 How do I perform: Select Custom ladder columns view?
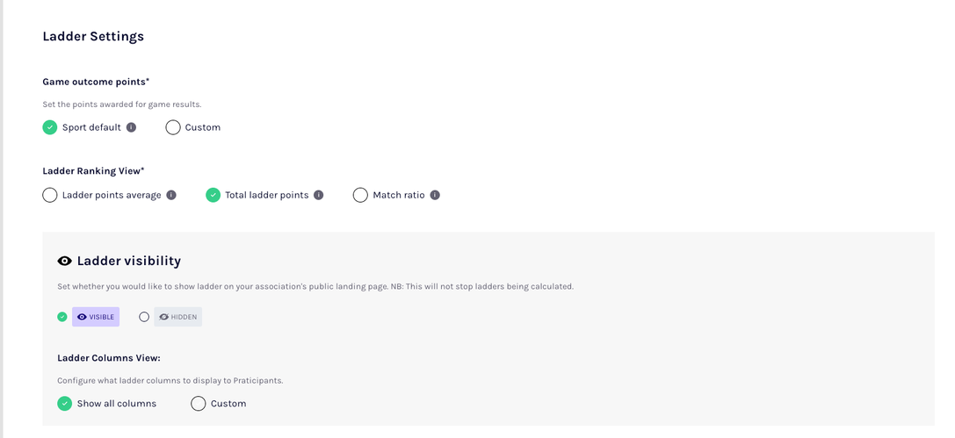point(199,404)
